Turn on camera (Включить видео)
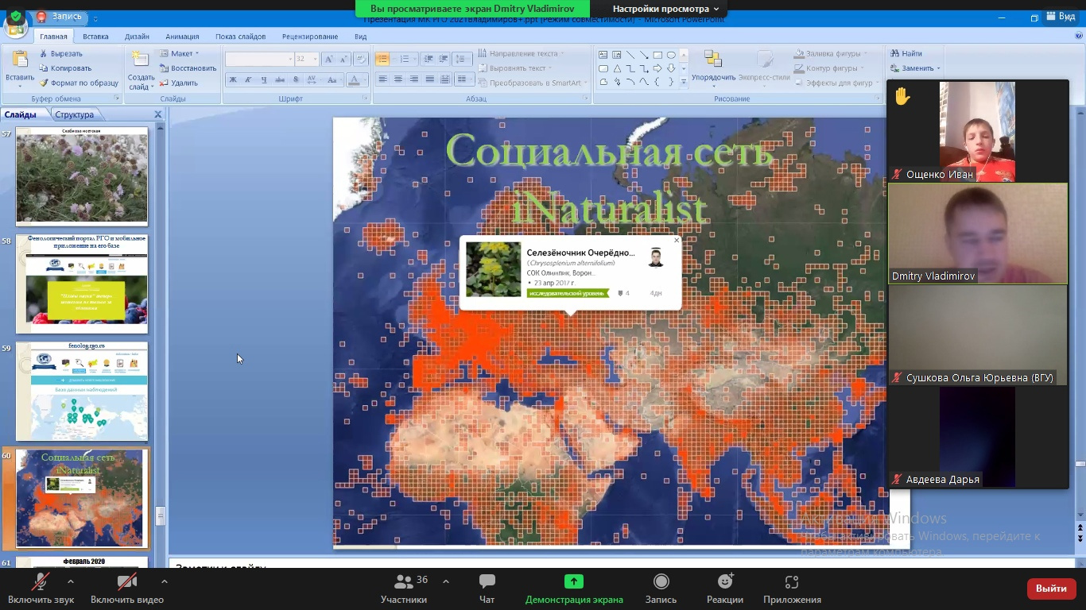The width and height of the screenshot is (1086, 610). point(127,589)
